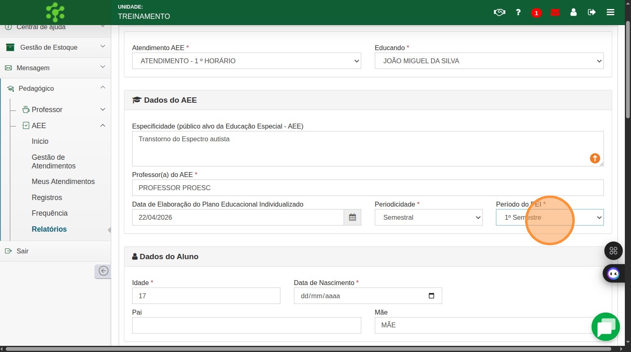Screen dimensions: 631x352
Task: Open Meus Atendimentos in the sidebar
Action: [x=63, y=182]
